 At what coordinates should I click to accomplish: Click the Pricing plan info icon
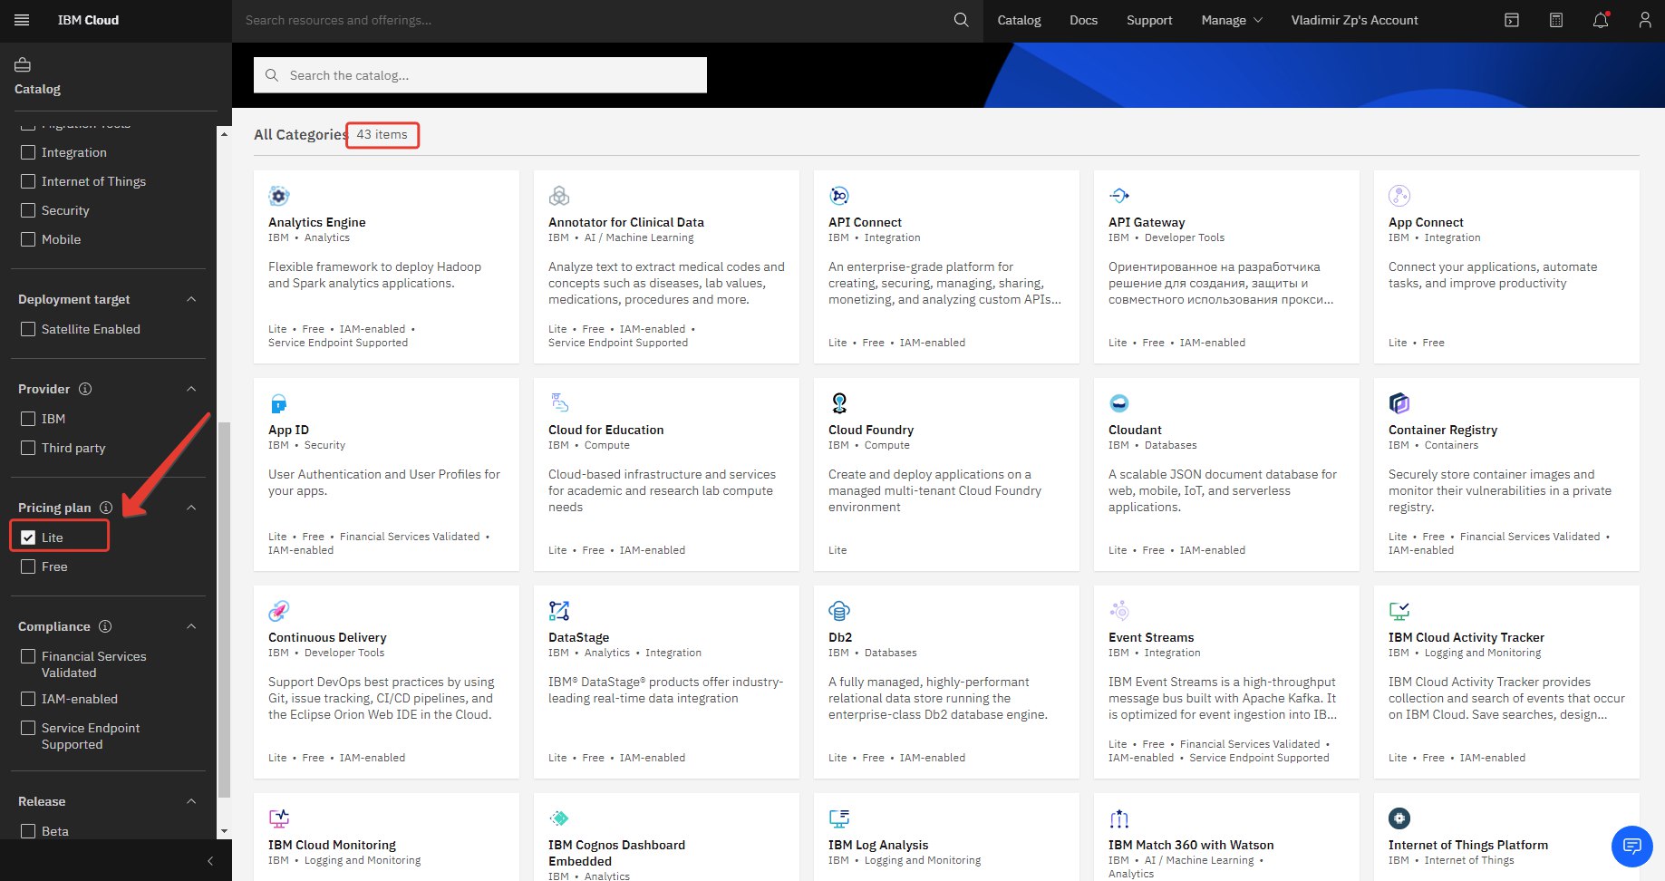106,508
